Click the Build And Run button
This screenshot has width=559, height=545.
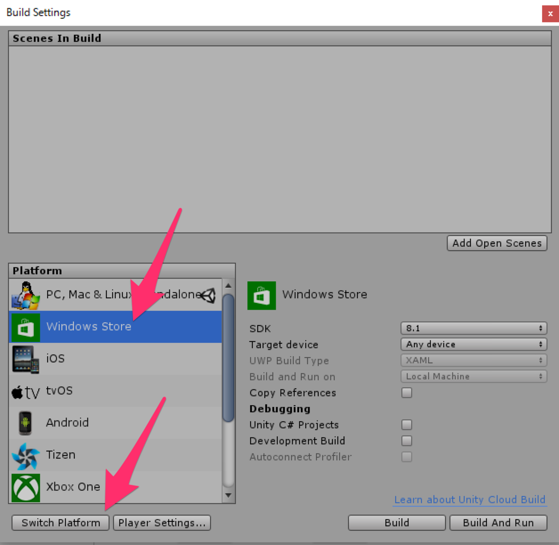(x=498, y=523)
